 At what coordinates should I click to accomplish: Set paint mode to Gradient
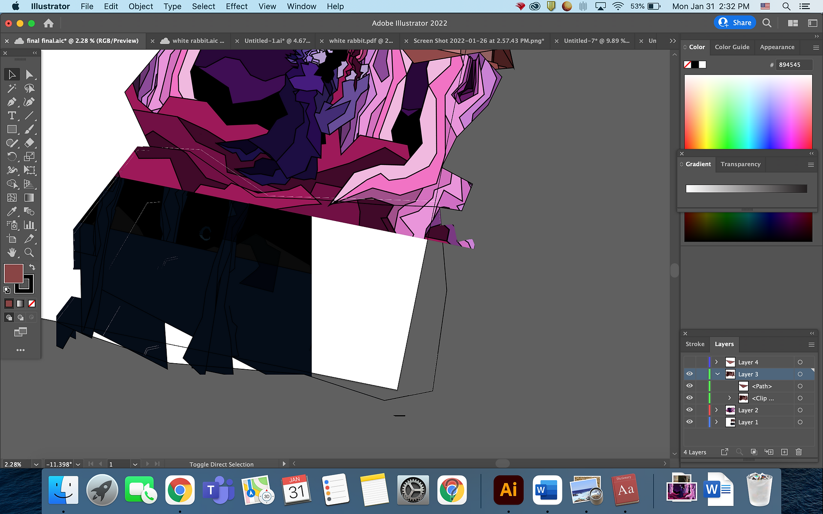(20, 304)
